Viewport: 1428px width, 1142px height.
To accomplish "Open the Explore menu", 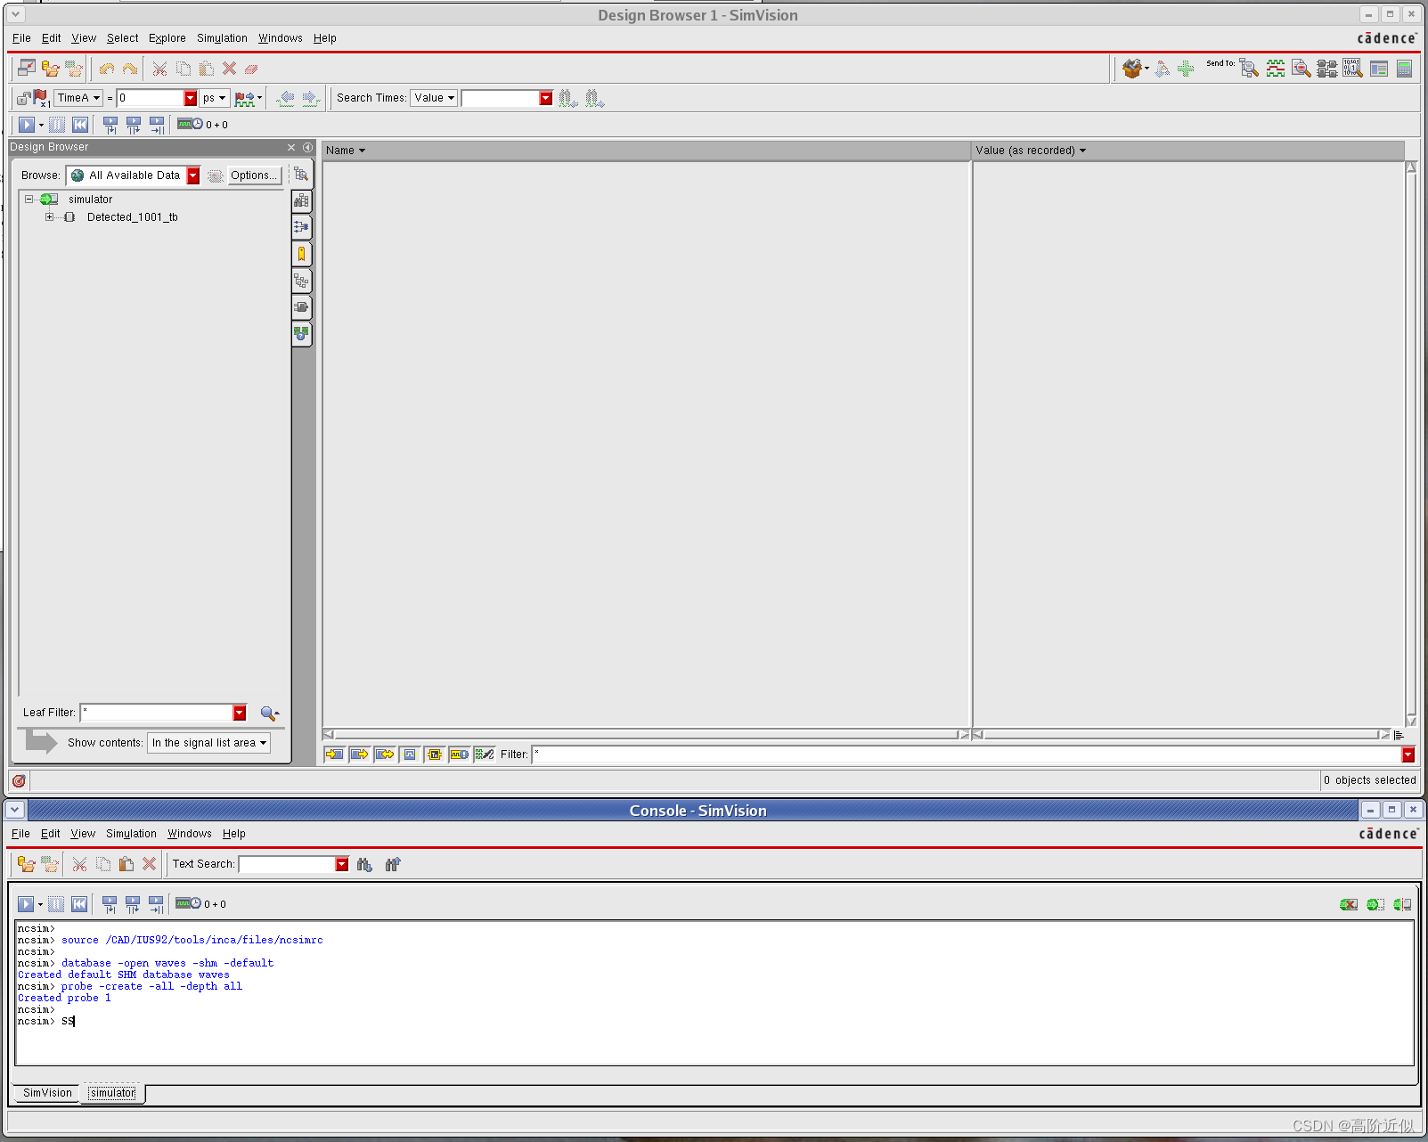I will click(x=167, y=38).
